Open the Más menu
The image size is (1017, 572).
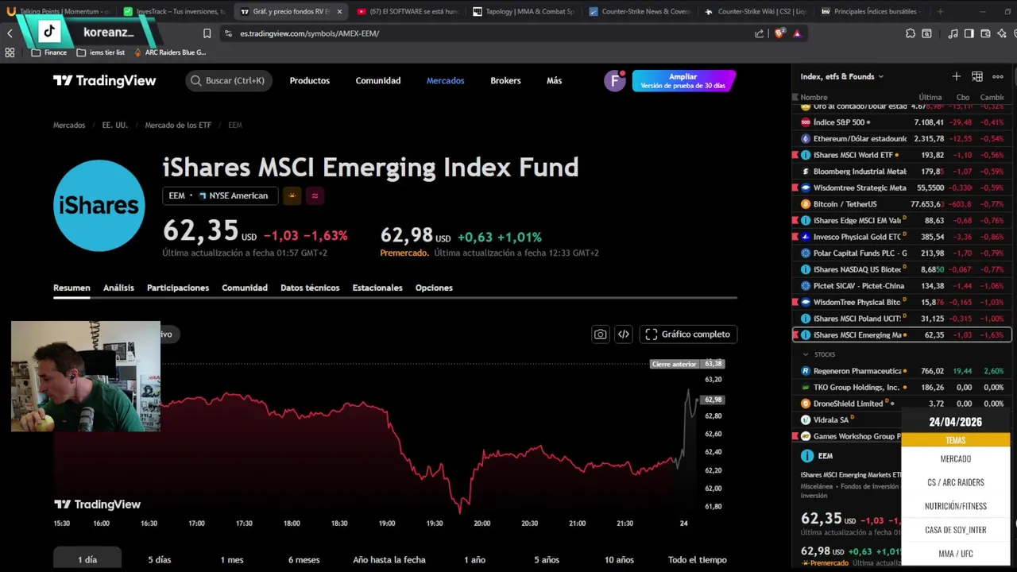(x=554, y=80)
